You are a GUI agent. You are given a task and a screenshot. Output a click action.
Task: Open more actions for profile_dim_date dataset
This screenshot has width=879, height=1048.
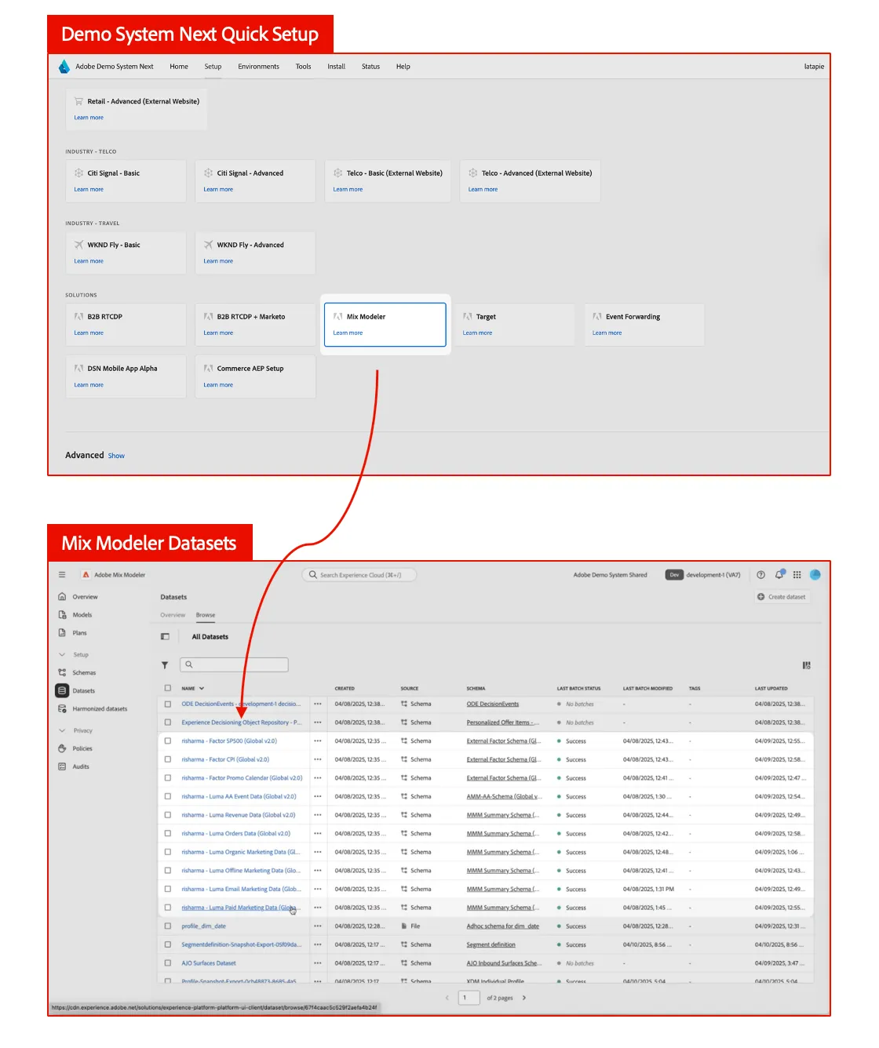pos(318,926)
